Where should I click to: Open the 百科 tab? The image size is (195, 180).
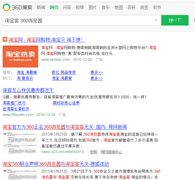[x=131, y=7]
